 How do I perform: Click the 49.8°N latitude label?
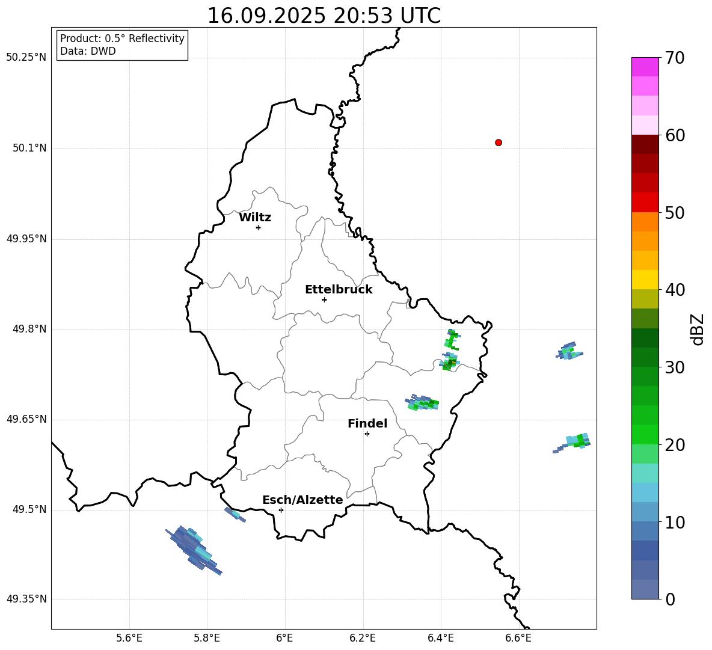point(29,329)
